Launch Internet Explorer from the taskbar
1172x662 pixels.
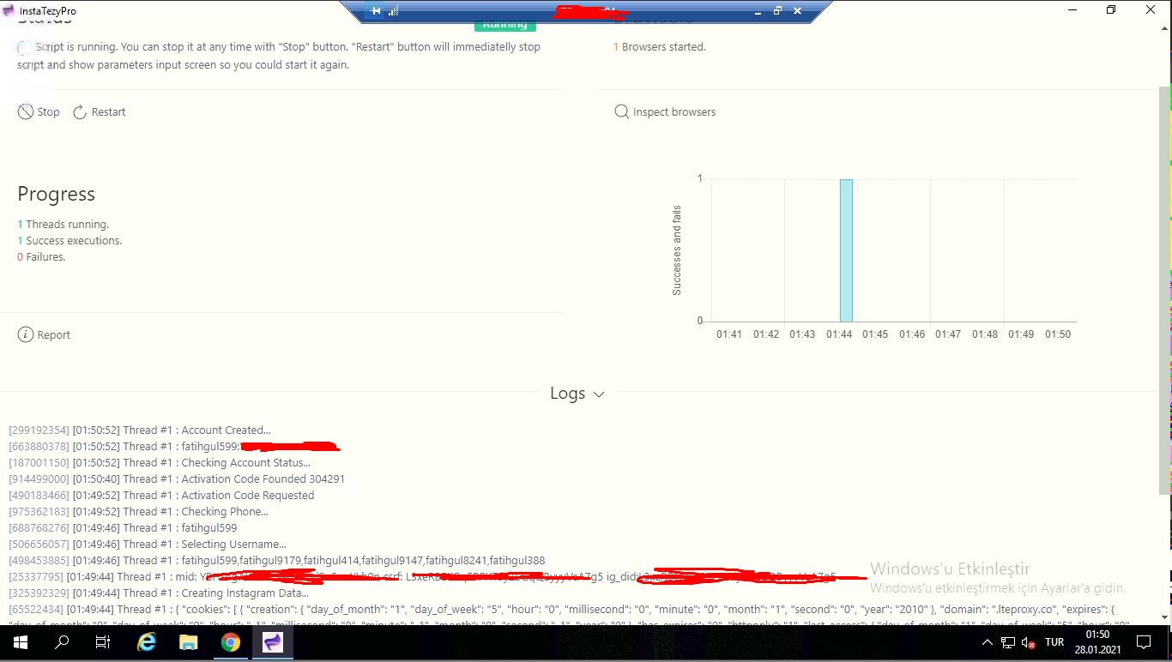147,642
